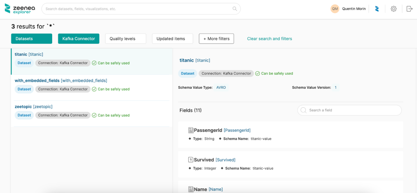Focus the main search datasets box
Viewport: 417px width, 193px height.
tap(137, 9)
